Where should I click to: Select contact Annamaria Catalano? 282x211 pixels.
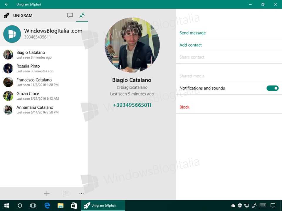(44, 110)
